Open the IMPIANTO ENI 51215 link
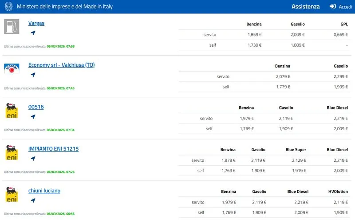Image resolution: width=355 pixels, height=220 pixels. click(53, 149)
